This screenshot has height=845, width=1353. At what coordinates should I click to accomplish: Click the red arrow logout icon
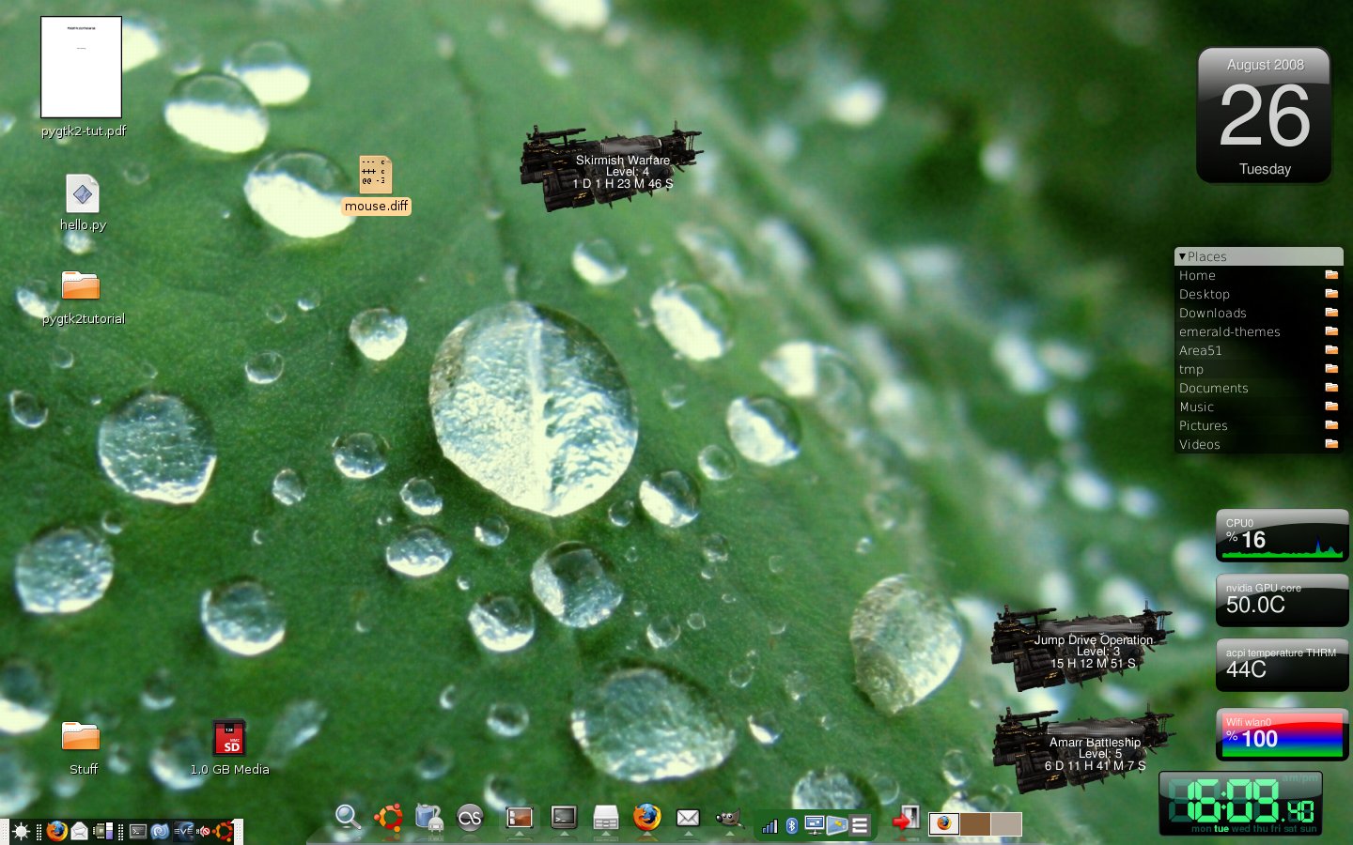(906, 819)
